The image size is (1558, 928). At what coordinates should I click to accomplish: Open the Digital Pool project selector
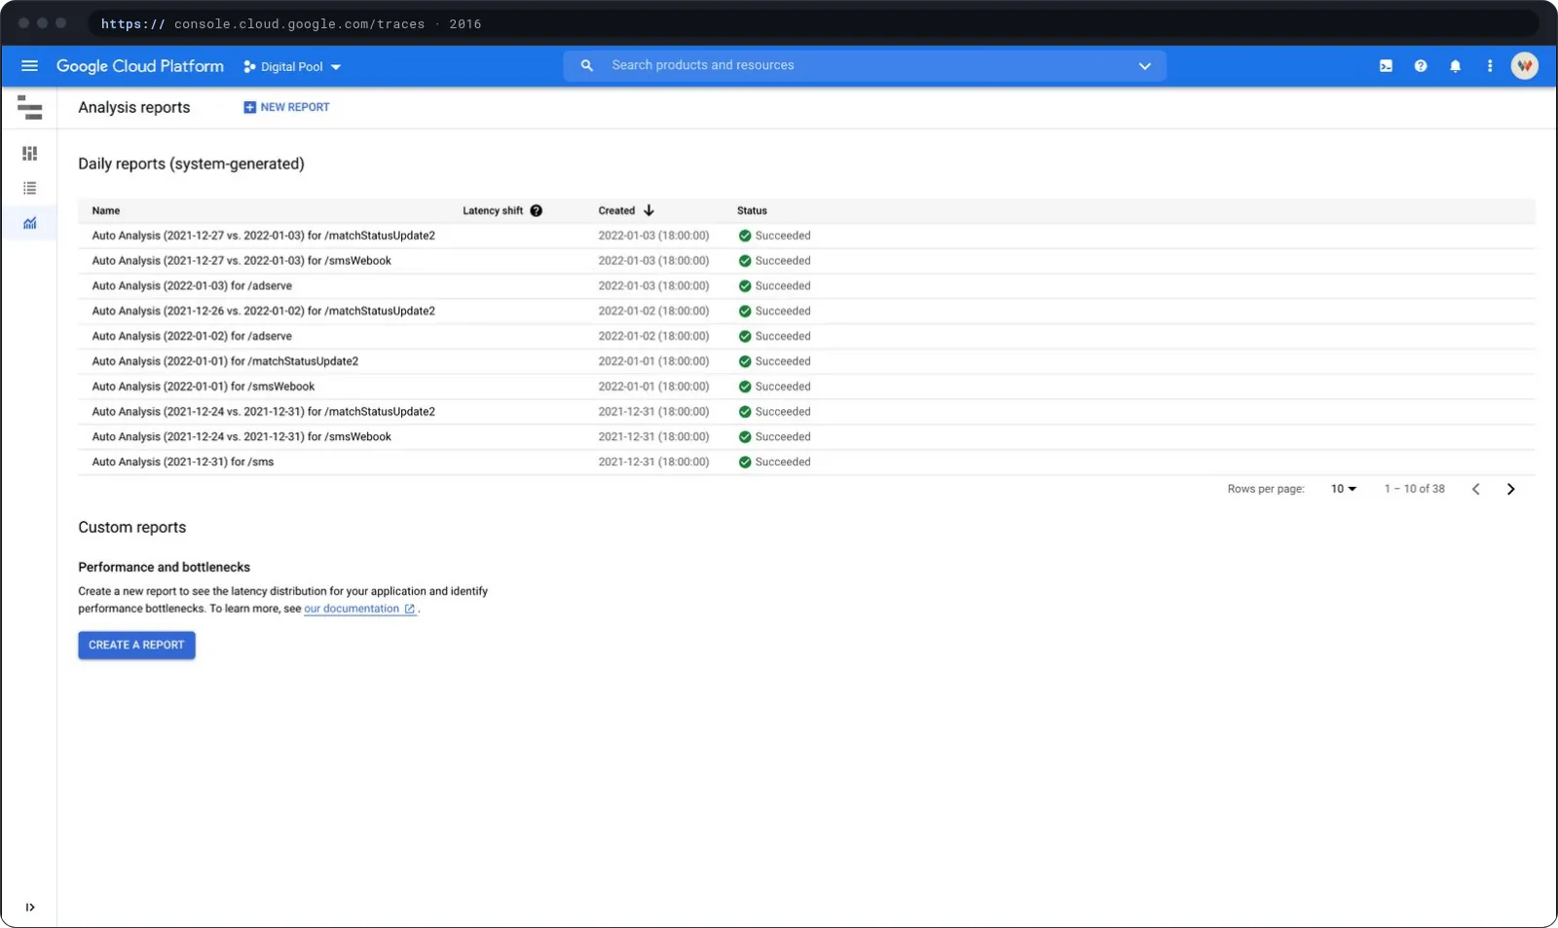point(292,67)
